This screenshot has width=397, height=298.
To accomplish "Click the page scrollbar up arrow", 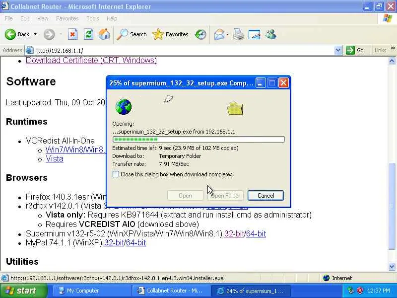I will click(392, 61).
